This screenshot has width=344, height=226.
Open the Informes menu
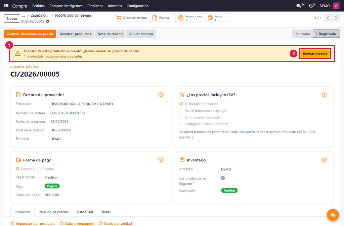pyautogui.click(x=115, y=6)
